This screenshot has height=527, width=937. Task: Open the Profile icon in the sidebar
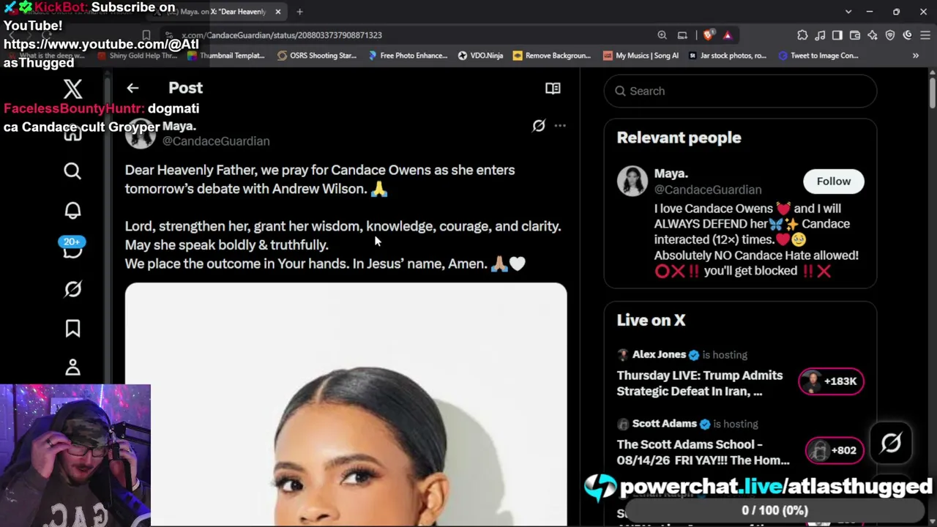click(x=72, y=367)
